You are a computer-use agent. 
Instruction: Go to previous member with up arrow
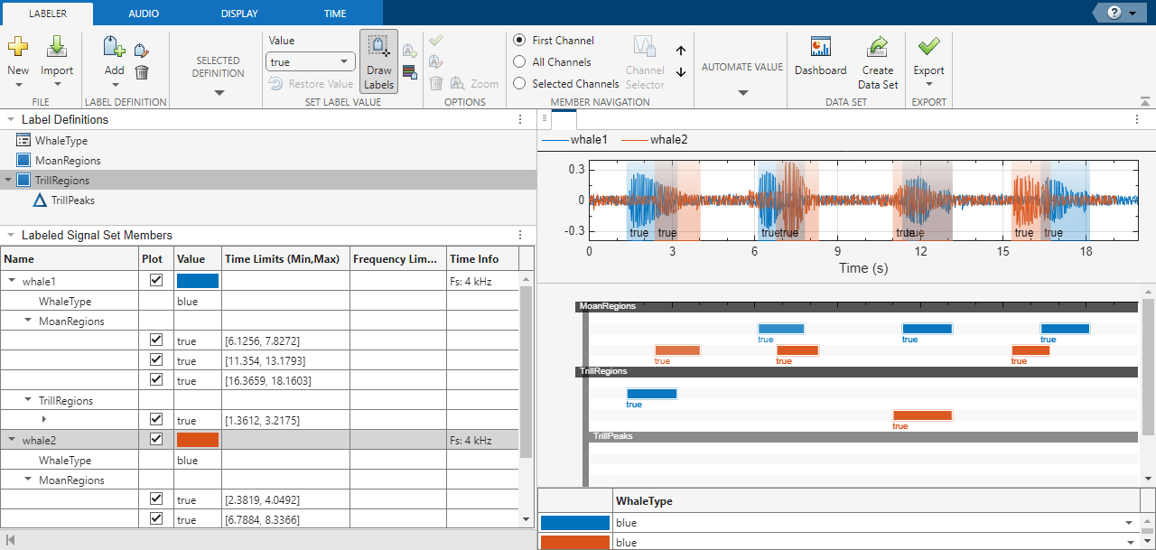(x=681, y=51)
